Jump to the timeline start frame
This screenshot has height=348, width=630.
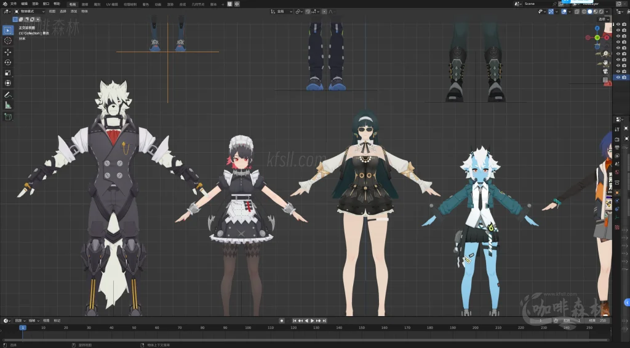(x=295, y=321)
